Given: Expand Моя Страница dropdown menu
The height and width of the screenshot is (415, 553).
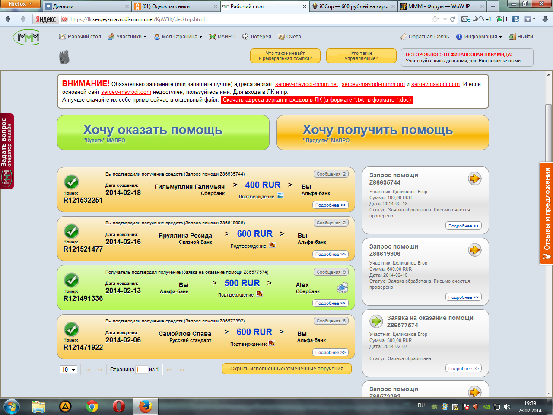Looking at the screenshot, I should 178,37.
